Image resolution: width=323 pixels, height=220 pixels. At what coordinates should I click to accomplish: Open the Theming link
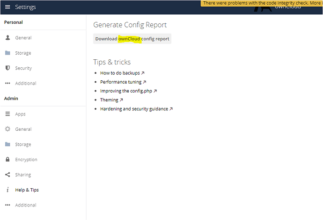[x=111, y=100]
